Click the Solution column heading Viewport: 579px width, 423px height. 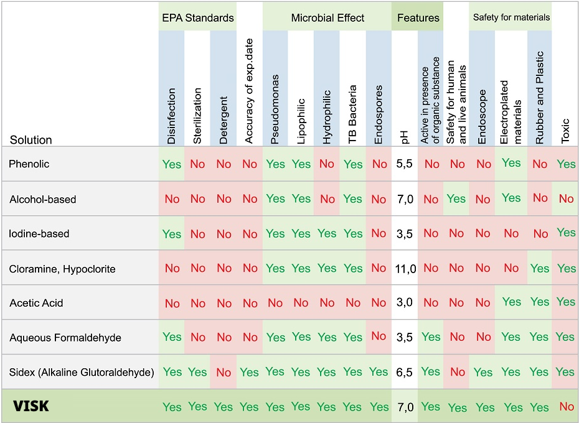click(31, 140)
